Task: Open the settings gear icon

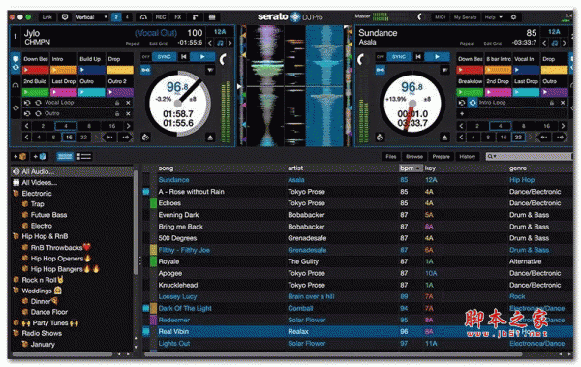Action: coord(513,17)
